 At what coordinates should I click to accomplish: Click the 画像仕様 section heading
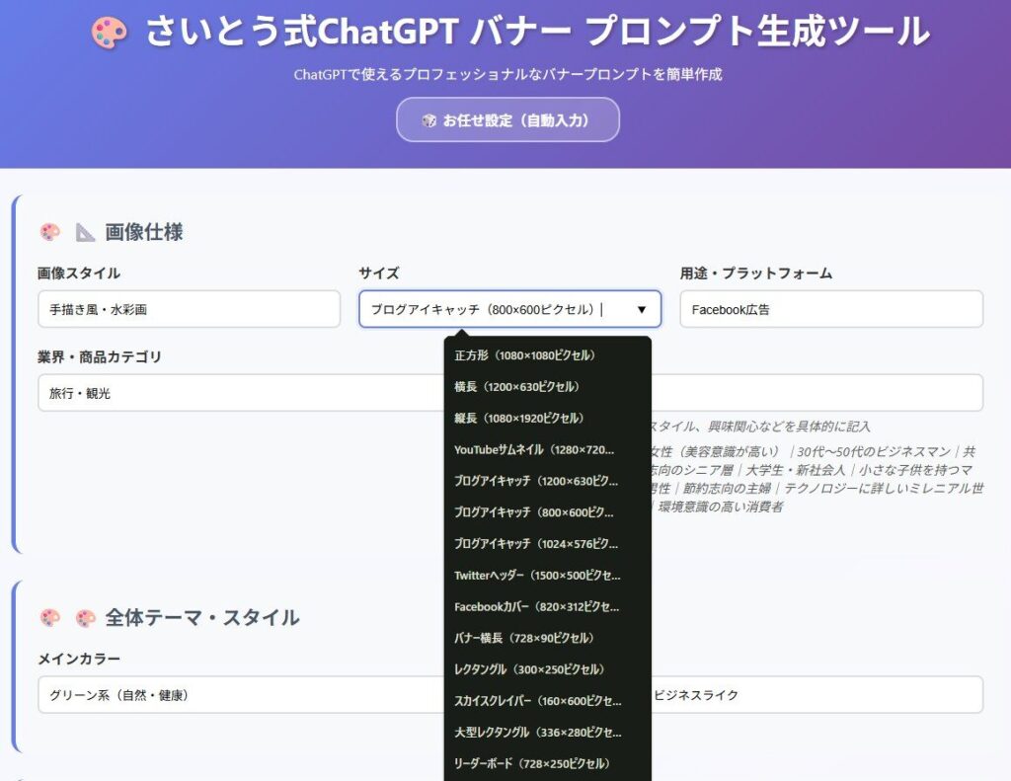(x=144, y=232)
